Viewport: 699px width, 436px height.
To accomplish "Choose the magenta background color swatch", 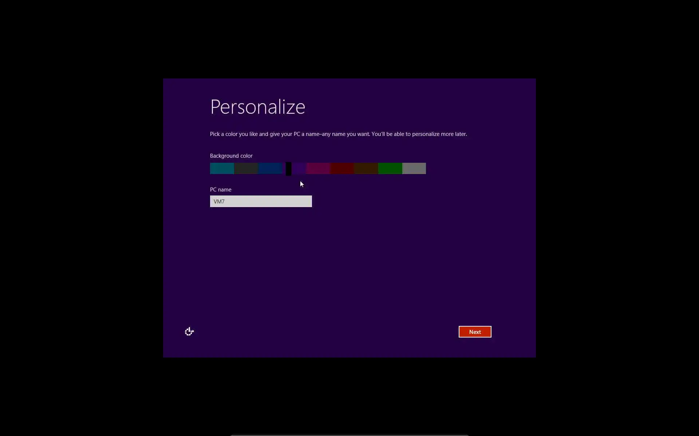I will click(318, 169).
